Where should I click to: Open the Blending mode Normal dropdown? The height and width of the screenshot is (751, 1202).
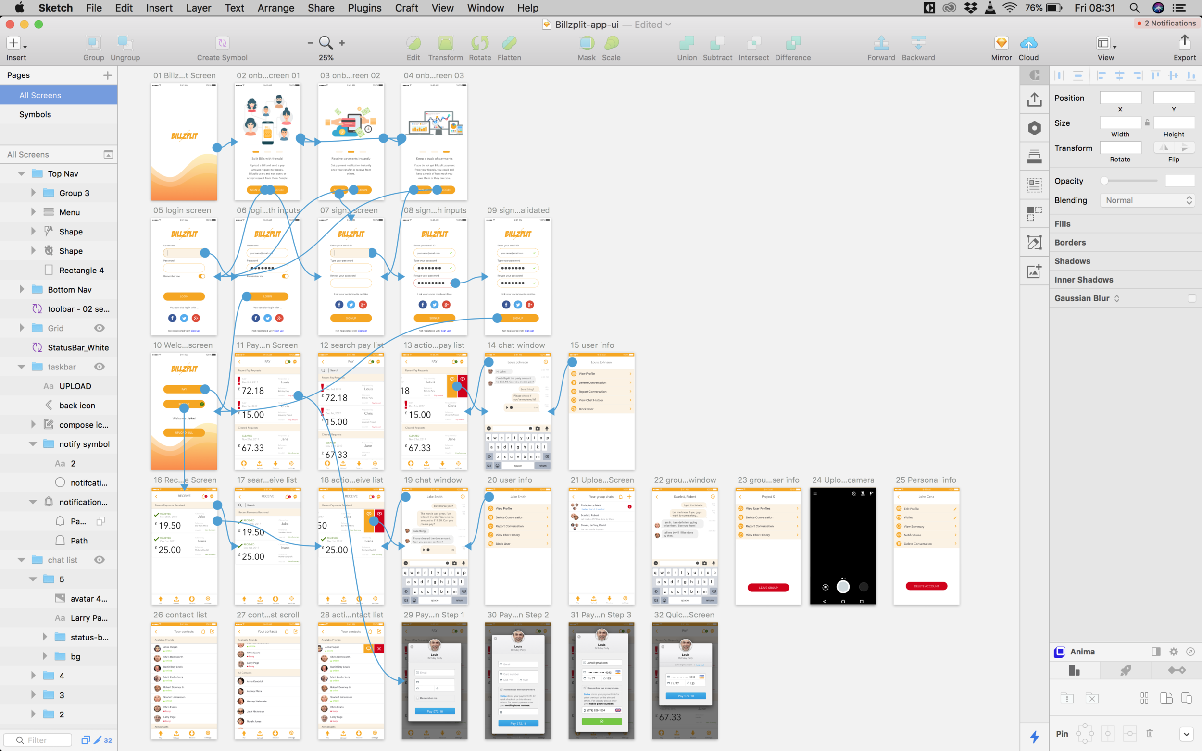click(x=1148, y=200)
